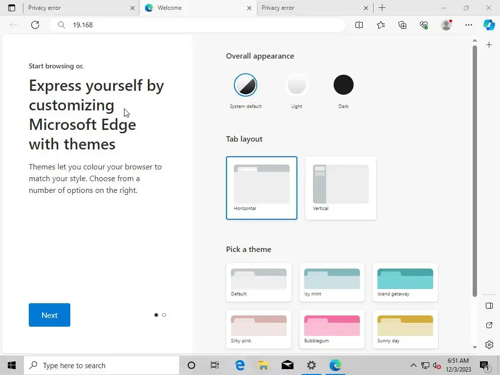Add a sidebar app with plus icon
Screen dimensions: 500x375
(x=489, y=45)
